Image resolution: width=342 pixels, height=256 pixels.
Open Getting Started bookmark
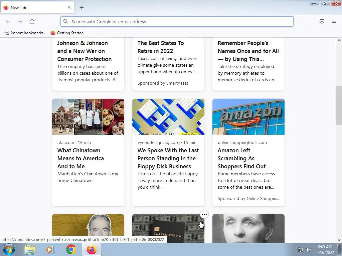67,33
